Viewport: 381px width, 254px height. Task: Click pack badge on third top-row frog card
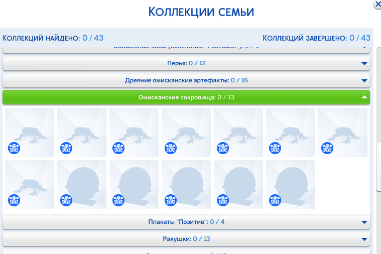(x=118, y=148)
